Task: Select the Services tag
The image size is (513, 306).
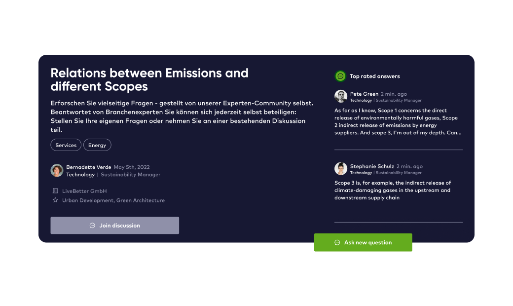Action: (66, 145)
